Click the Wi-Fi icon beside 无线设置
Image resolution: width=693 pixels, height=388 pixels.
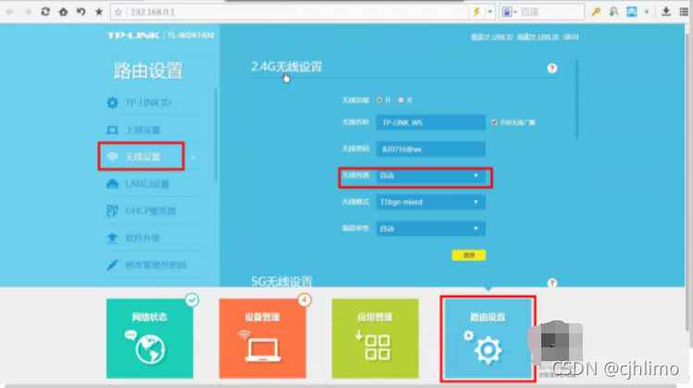[112, 157]
